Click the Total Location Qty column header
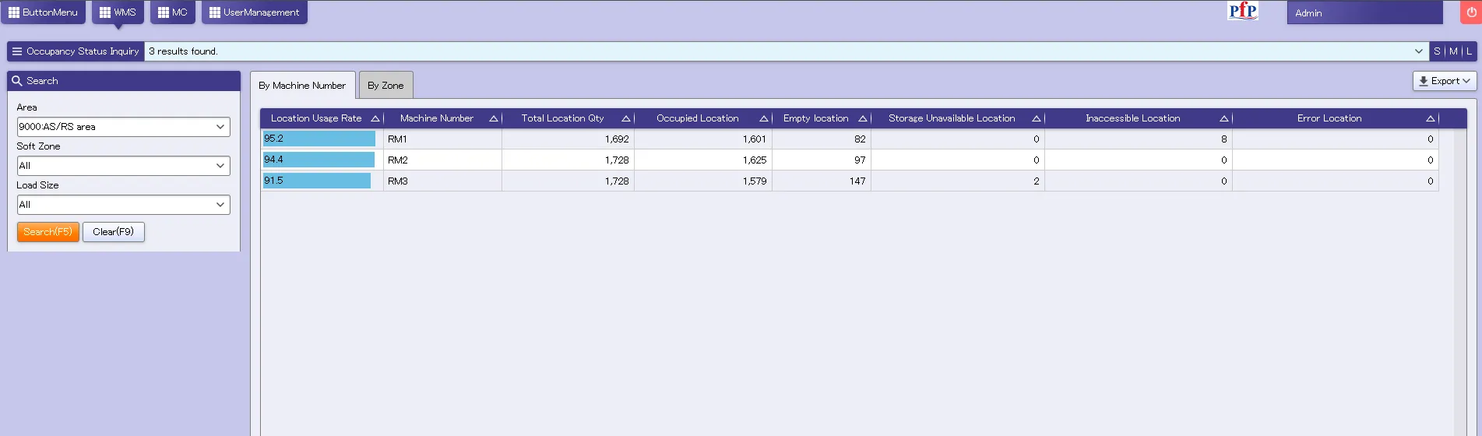The image size is (1482, 436). (x=569, y=118)
